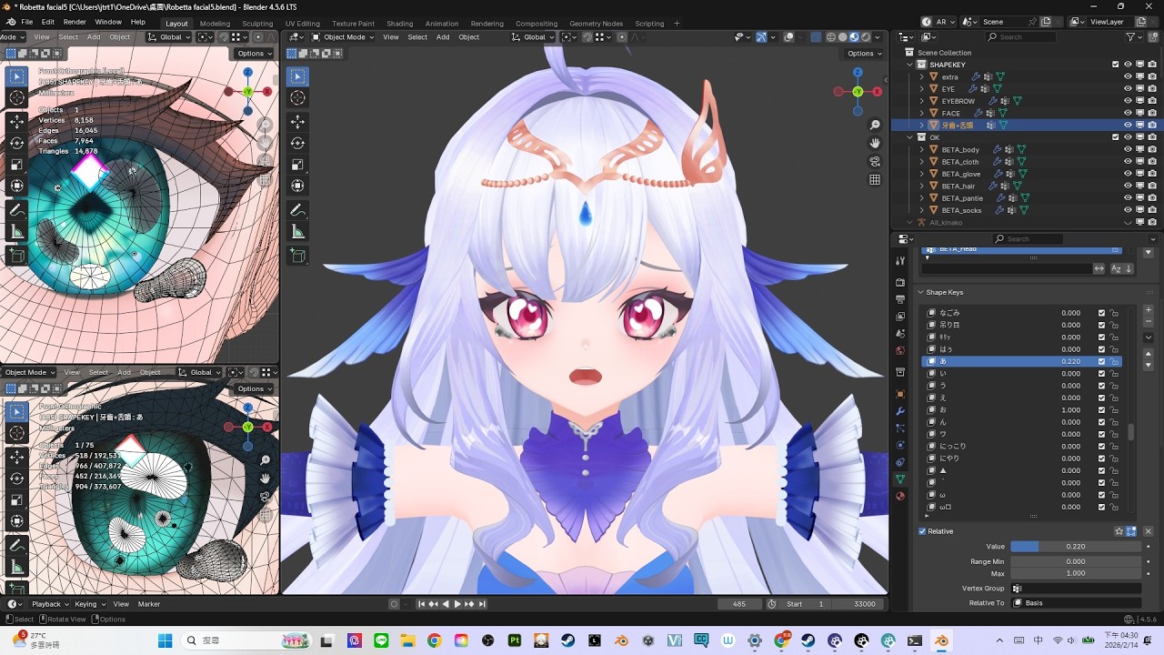Expand the EYEBROW object in the outliner
1164x655 pixels.
921,101
